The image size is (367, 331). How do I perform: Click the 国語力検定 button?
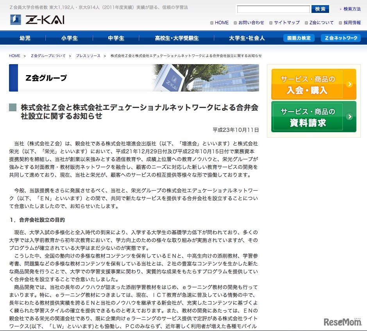[299, 38]
